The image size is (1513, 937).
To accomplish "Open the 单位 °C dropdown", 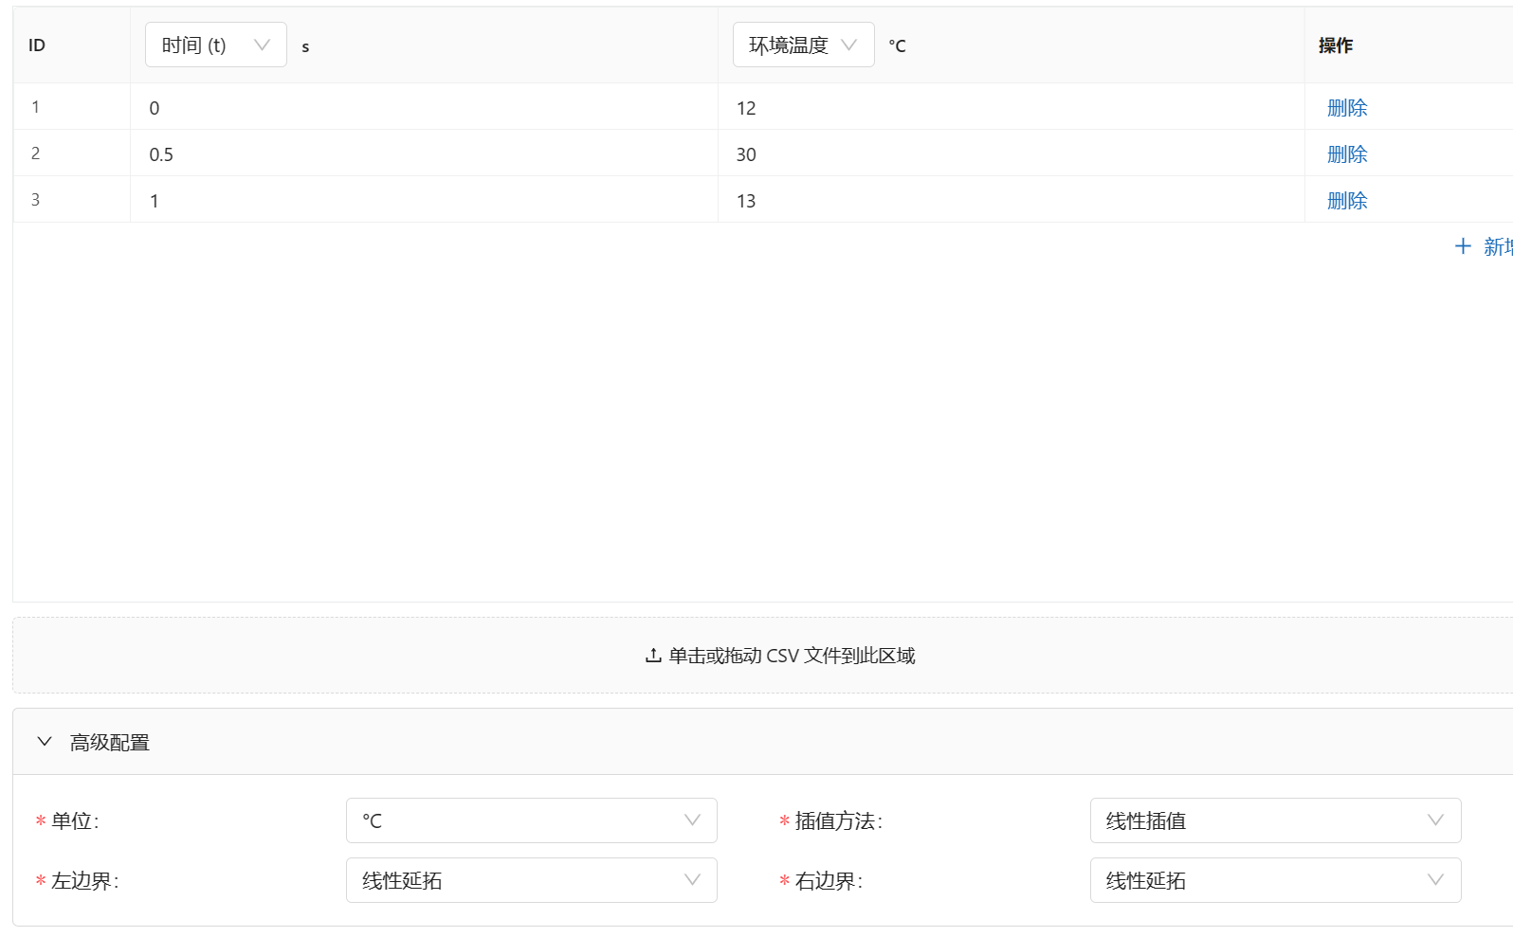I will tap(531, 820).
